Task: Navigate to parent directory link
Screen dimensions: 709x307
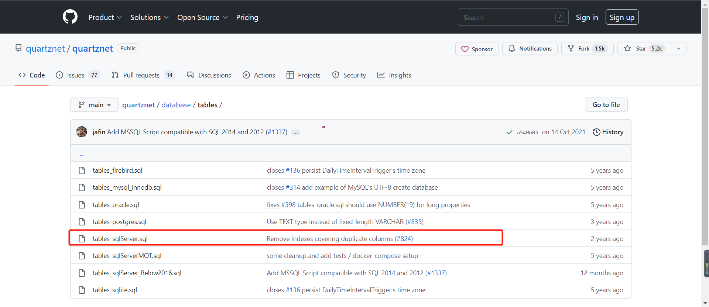Action: [x=82, y=154]
